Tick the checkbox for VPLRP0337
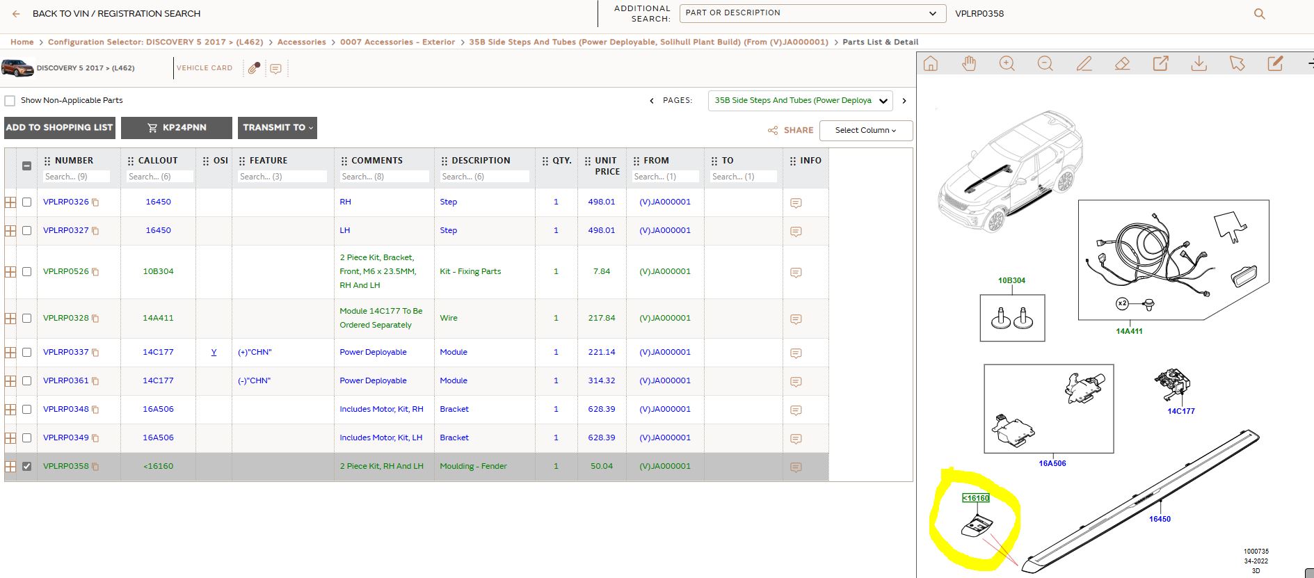 pyautogui.click(x=27, y=353)
